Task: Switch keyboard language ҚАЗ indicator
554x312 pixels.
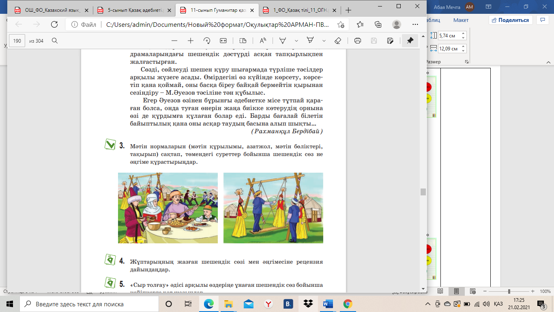Action: 498,304
